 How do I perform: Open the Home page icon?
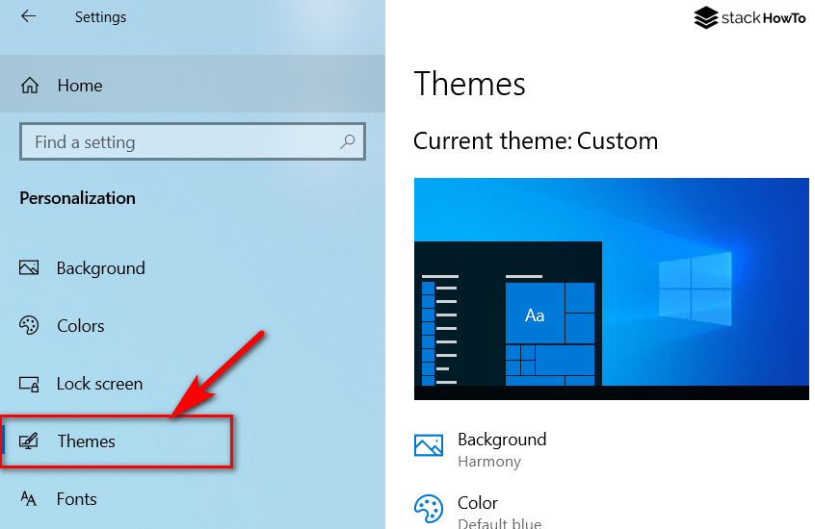coord(30,86)
